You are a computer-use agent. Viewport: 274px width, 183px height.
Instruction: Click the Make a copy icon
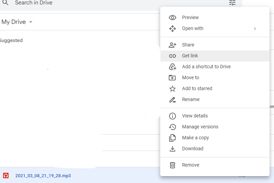click(173, 138)
